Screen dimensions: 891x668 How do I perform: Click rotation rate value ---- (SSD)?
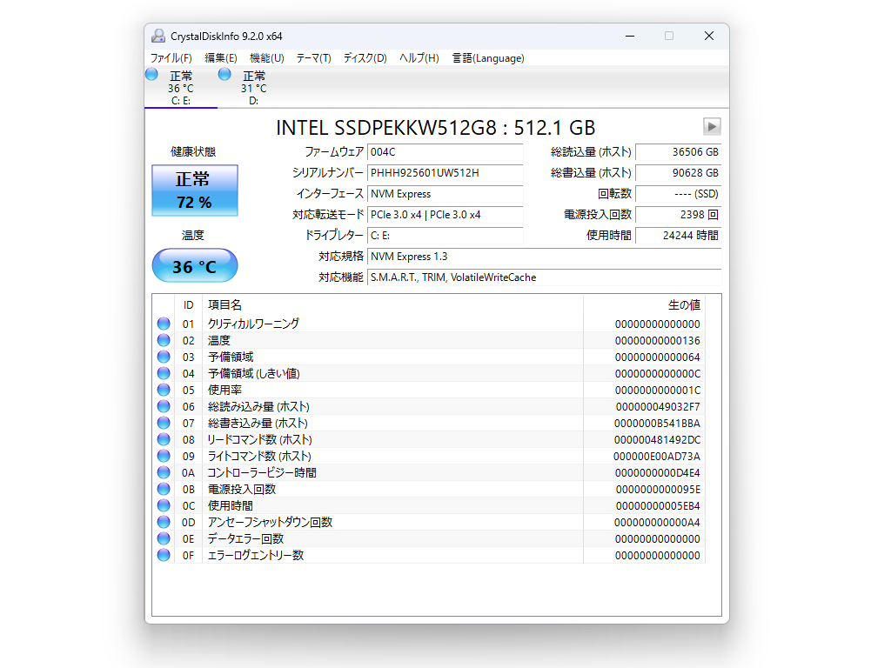[x=679, y=194]
